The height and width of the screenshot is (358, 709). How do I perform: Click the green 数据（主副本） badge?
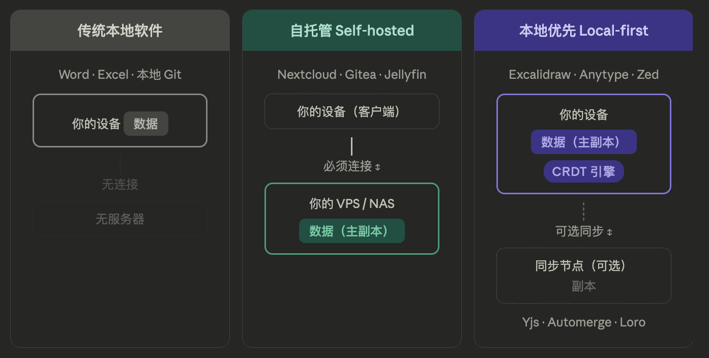[352, 231]
